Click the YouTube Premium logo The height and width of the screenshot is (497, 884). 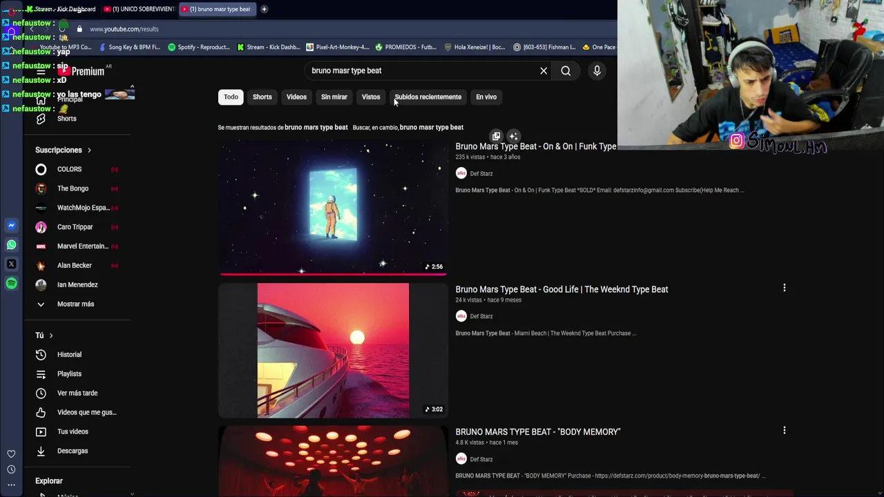tap(81, 71)
